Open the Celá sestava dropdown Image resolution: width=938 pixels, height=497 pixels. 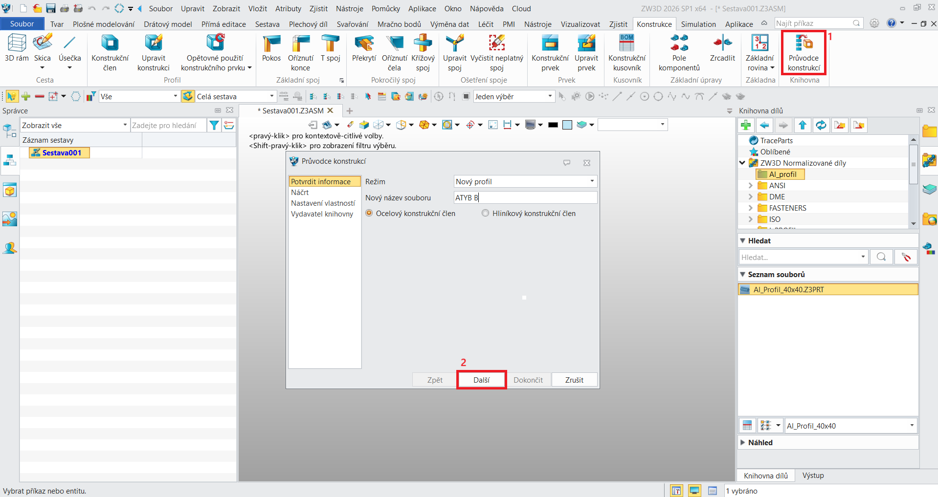point(235,96)
